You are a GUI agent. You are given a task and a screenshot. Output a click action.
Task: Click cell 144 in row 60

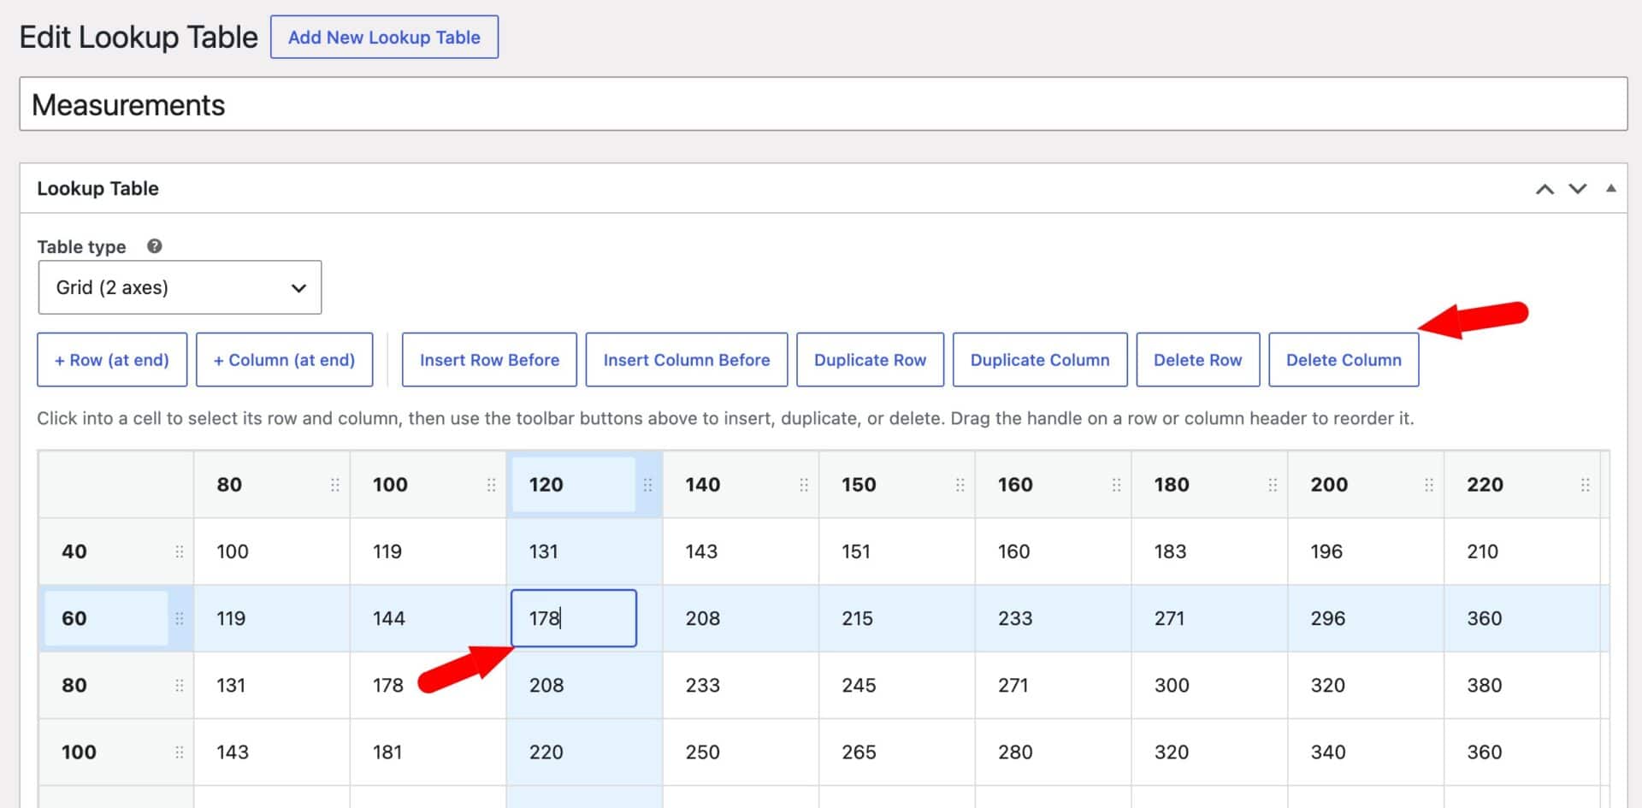coord(428,618)
